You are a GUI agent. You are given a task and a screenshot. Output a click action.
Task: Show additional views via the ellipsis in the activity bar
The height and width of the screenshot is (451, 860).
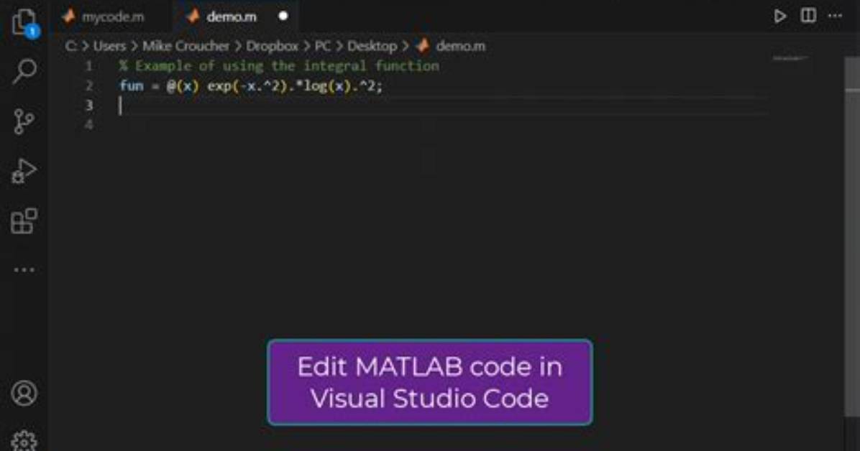pos(24,269)
